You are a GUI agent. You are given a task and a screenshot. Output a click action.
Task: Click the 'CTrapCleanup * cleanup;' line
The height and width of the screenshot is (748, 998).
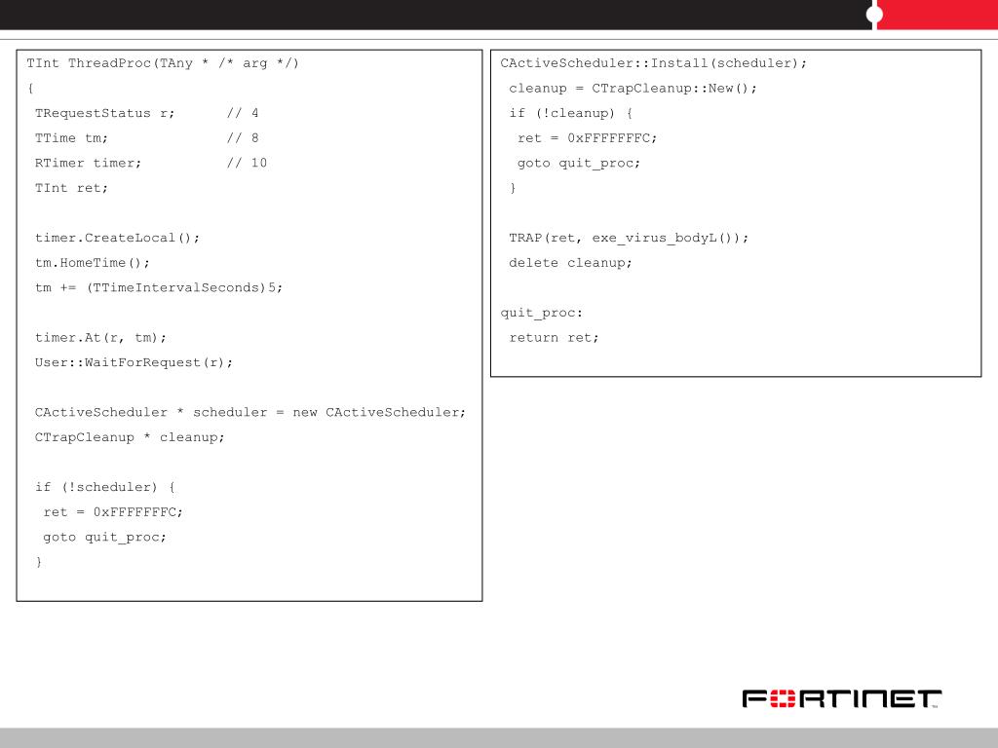pos(130,437)
